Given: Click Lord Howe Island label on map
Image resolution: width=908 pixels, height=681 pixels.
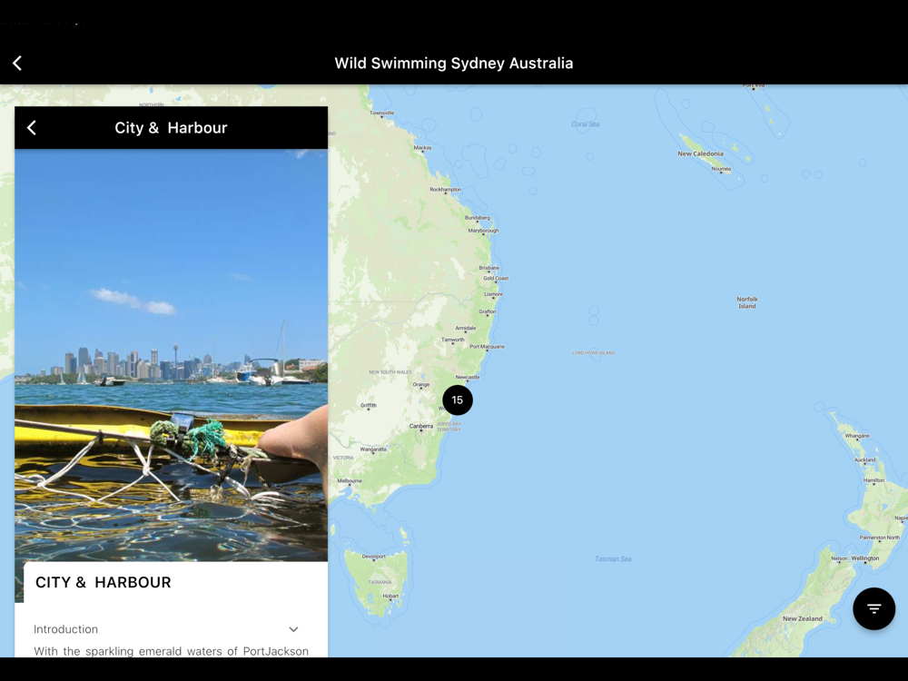Looking at the screenshot, I should [x=594, y=352].
